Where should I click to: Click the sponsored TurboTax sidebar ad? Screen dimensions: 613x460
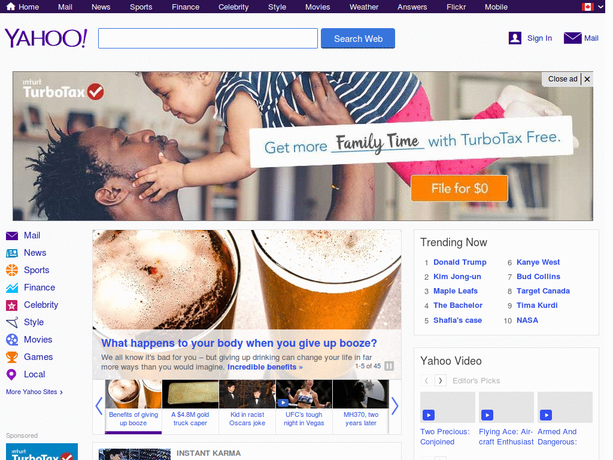tap(42, 452)
